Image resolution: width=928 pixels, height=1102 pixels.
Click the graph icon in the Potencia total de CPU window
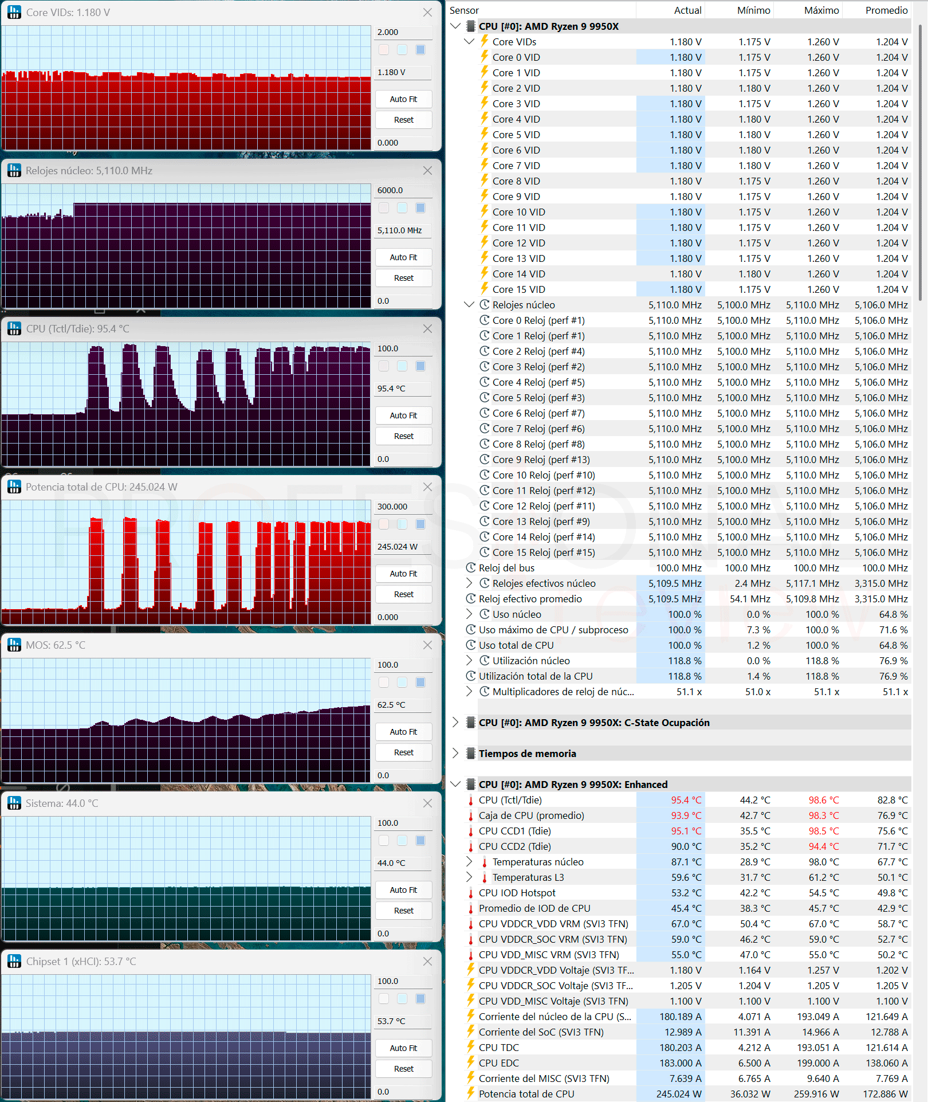(x=14, y=487)
